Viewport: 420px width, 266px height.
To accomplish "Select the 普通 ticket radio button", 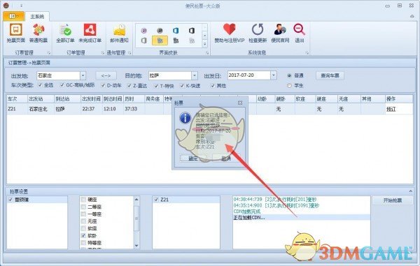I will coord(289,75).
